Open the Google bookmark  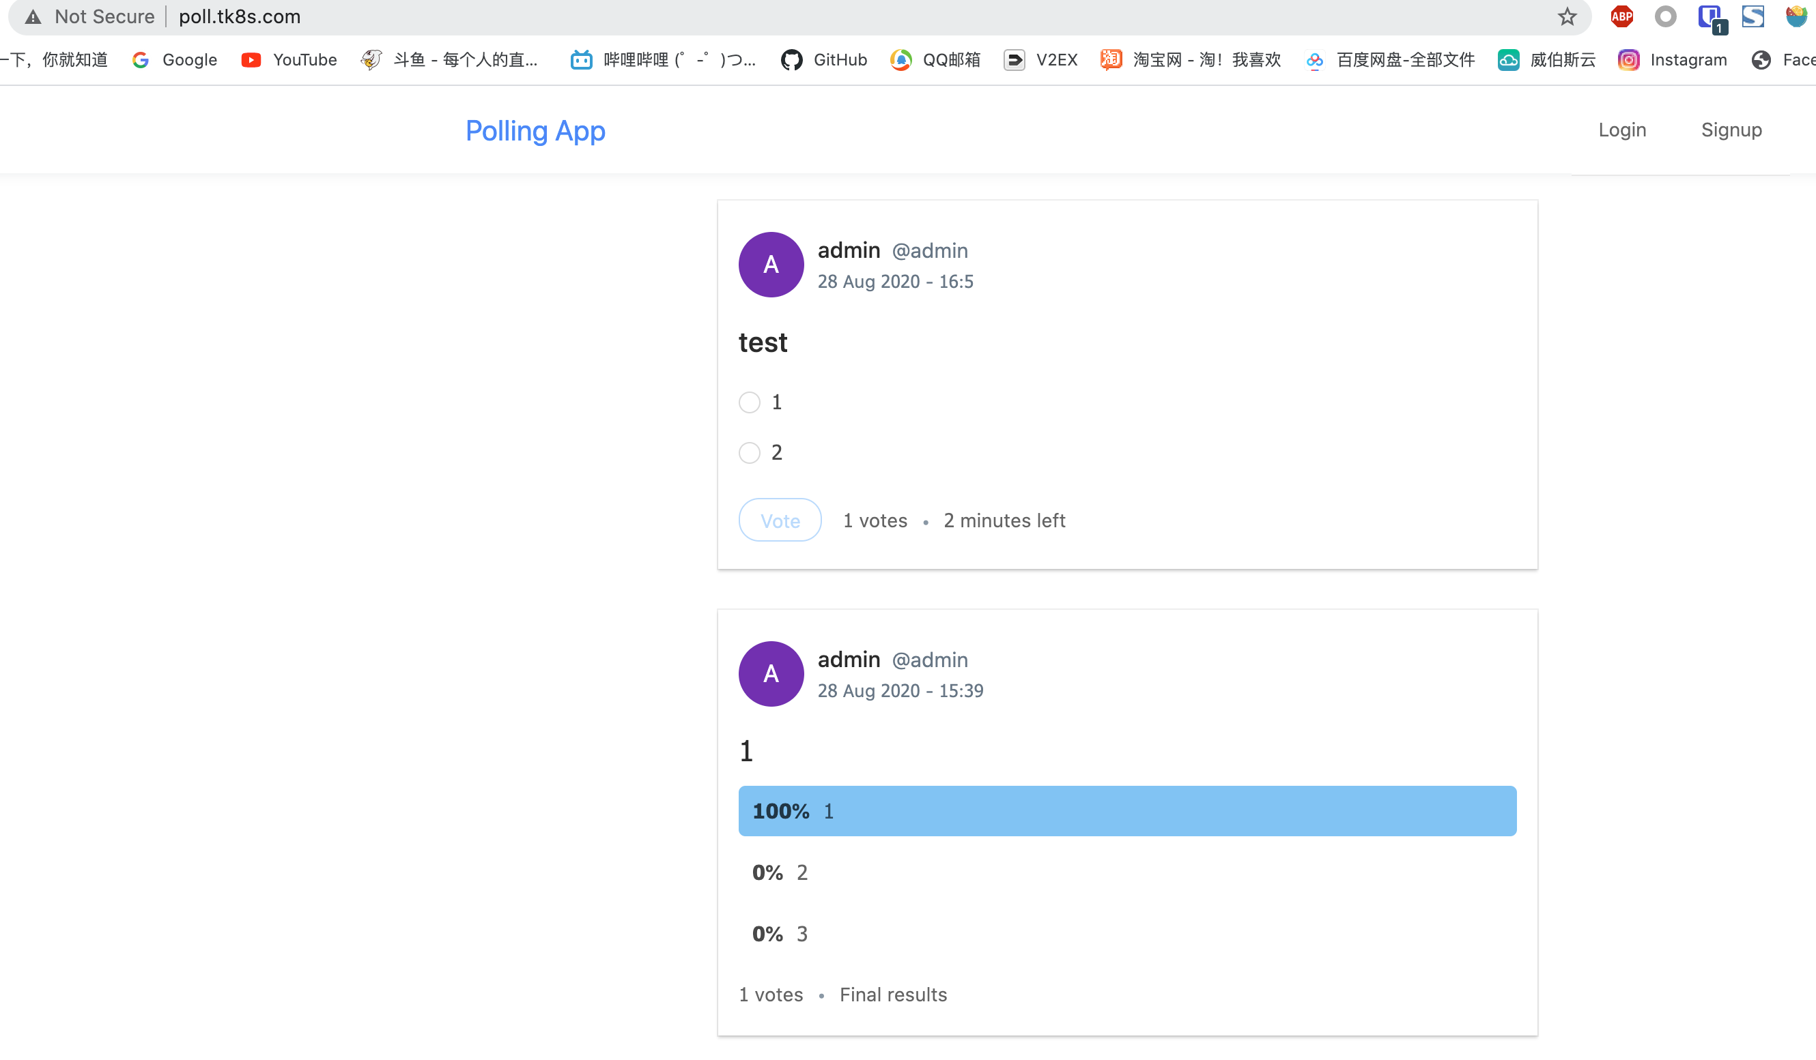coord(175,60)
